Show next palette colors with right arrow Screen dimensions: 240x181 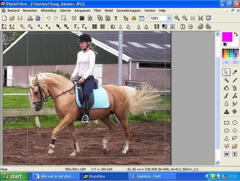235,62
